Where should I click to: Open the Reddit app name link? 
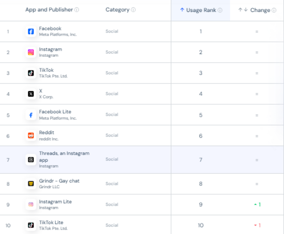[x=47, y=133]
